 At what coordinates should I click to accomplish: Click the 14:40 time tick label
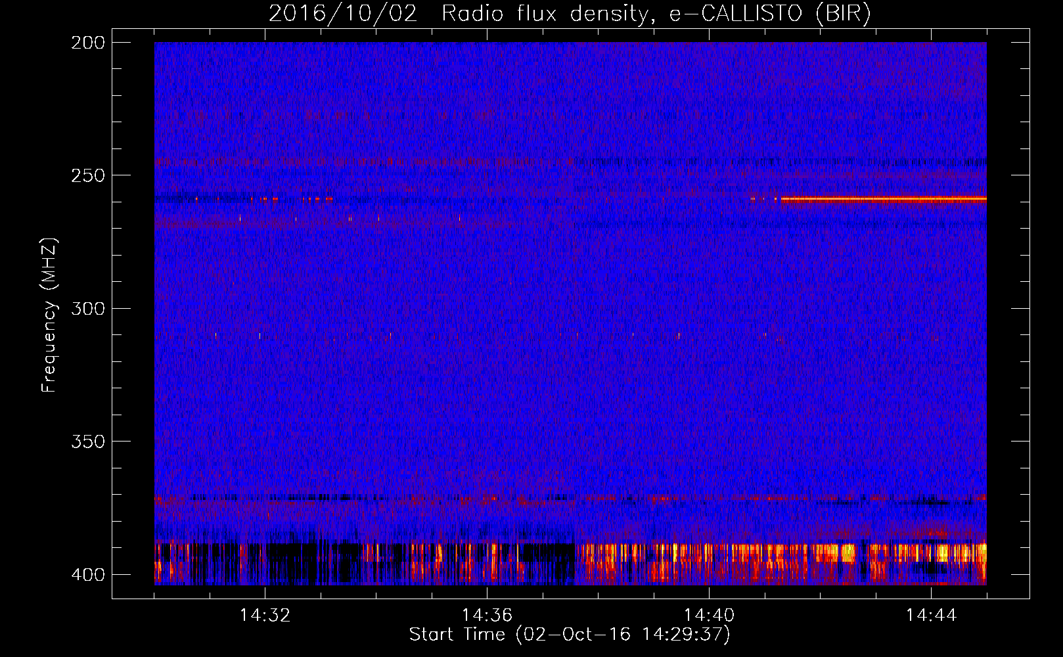click(x=709, y=616)
